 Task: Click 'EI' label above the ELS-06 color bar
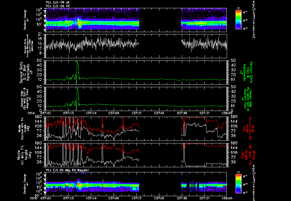pyautogui.click(x=239, y=8)
